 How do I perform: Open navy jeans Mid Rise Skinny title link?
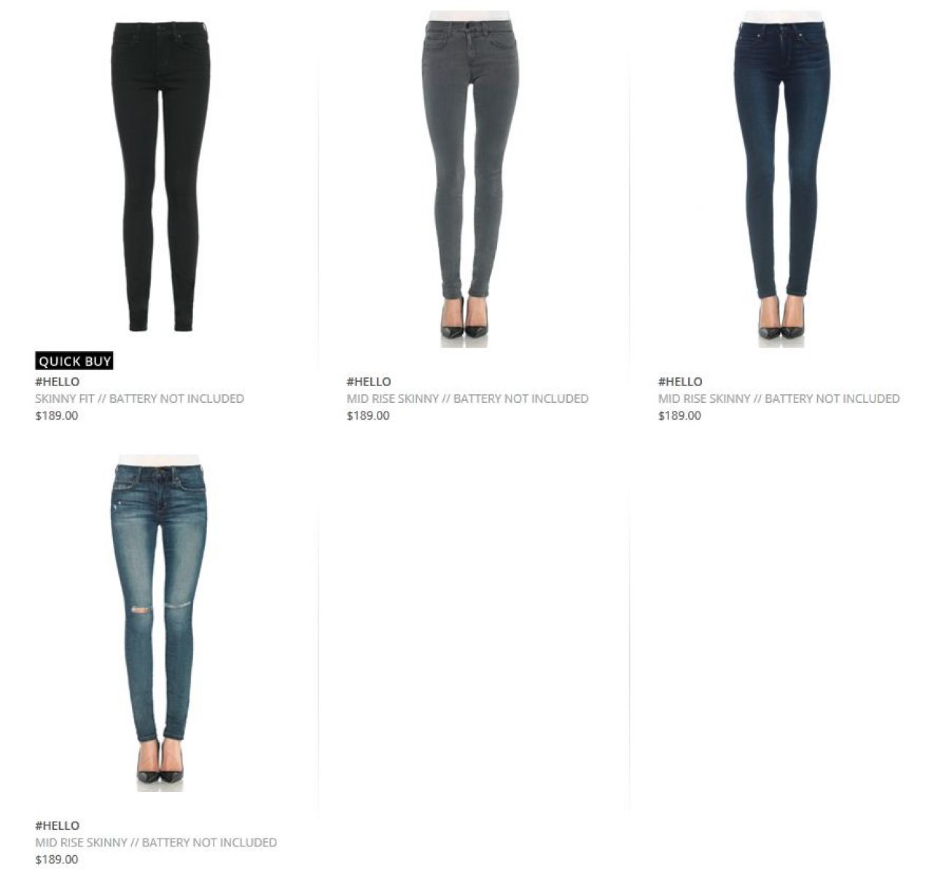(x=778, y=398)
